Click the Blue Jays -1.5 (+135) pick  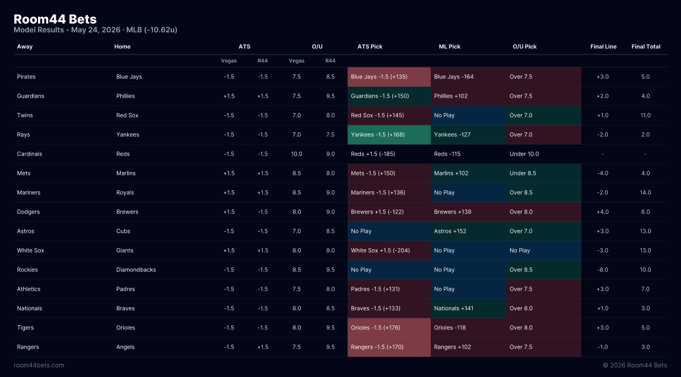pos(389,77)
